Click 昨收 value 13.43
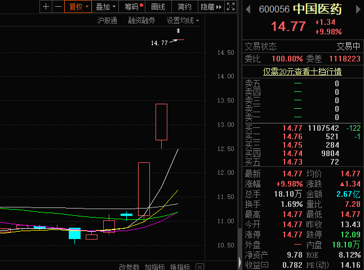The width and height of the screenshot is (364, 270). pos(350,224)
